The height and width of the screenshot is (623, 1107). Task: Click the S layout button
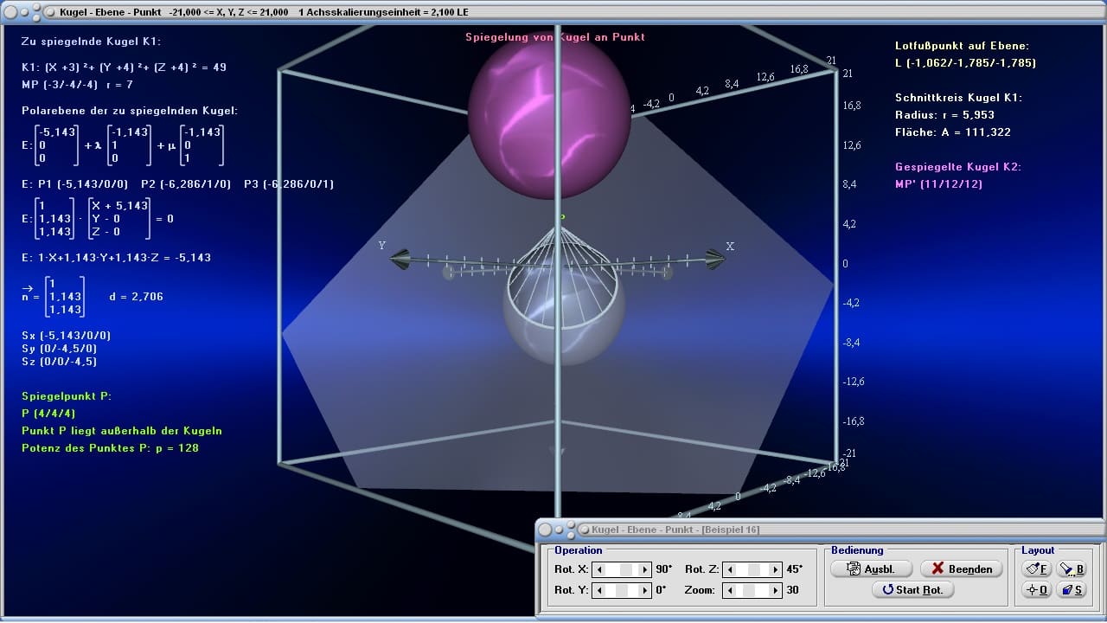coord(1071,590)
